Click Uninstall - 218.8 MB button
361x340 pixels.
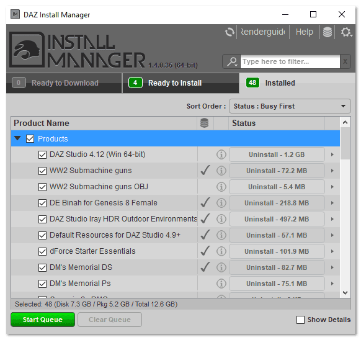pos(277,203)
